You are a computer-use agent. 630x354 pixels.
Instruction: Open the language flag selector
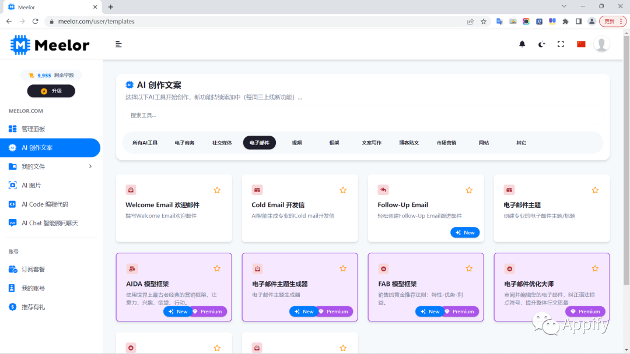581,44
